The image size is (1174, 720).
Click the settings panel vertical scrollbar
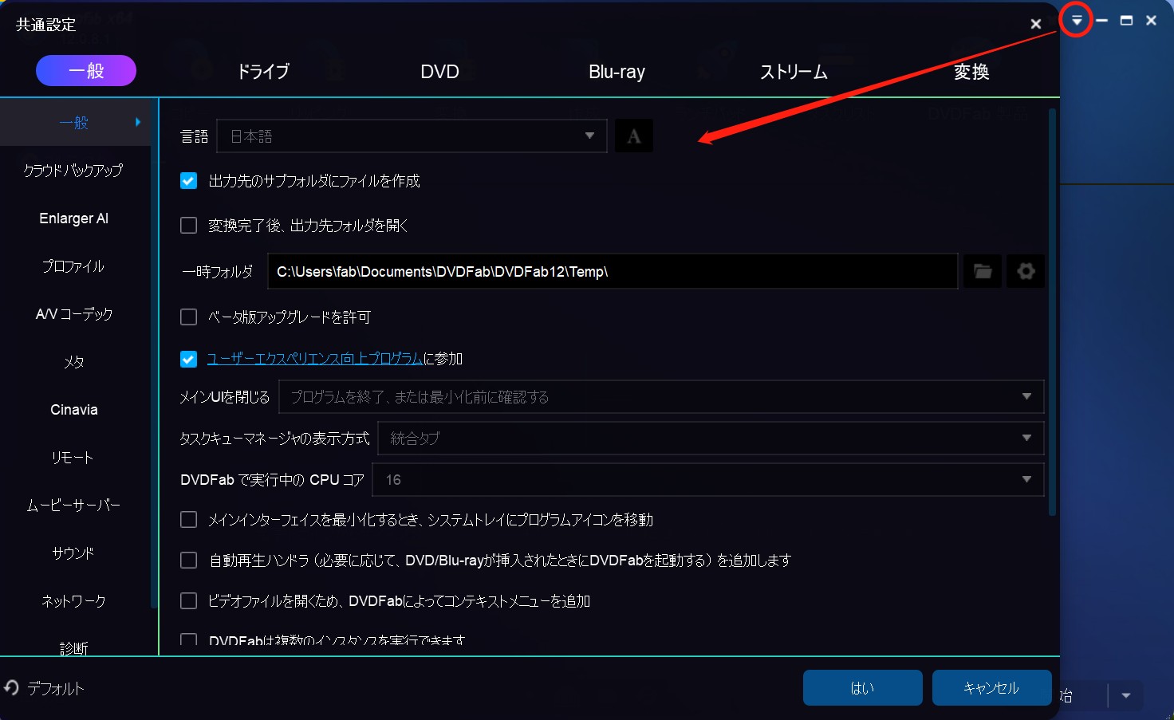(1053, 313)
